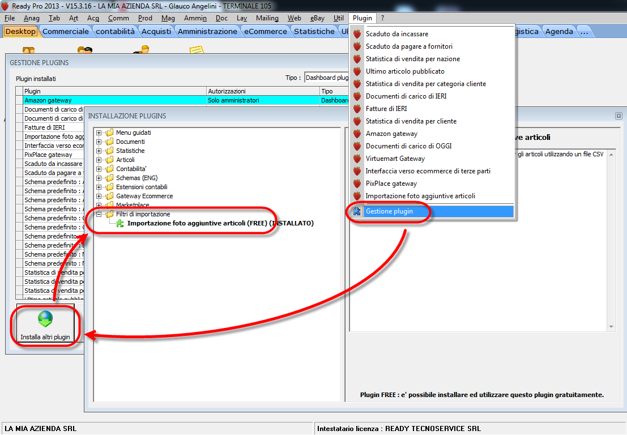
Task: Expand the Documenti tree node
Action: pyautogui.click(x=99, y=142)
